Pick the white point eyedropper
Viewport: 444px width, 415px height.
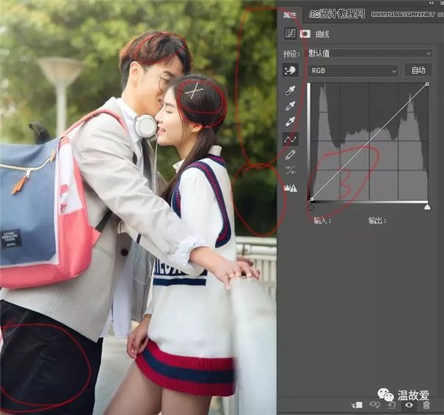(290, 122)
